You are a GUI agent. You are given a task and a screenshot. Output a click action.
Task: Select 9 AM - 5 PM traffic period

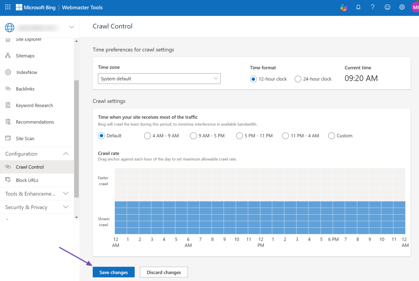(193, 136)
